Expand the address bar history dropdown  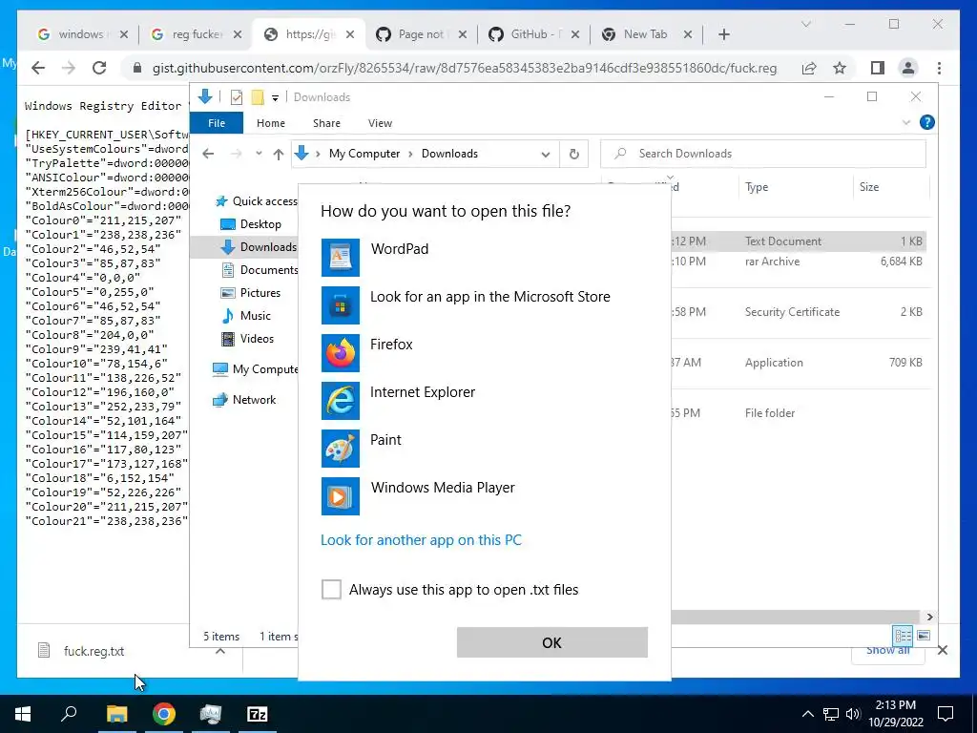pyautogui.click(x=545, y=154)
